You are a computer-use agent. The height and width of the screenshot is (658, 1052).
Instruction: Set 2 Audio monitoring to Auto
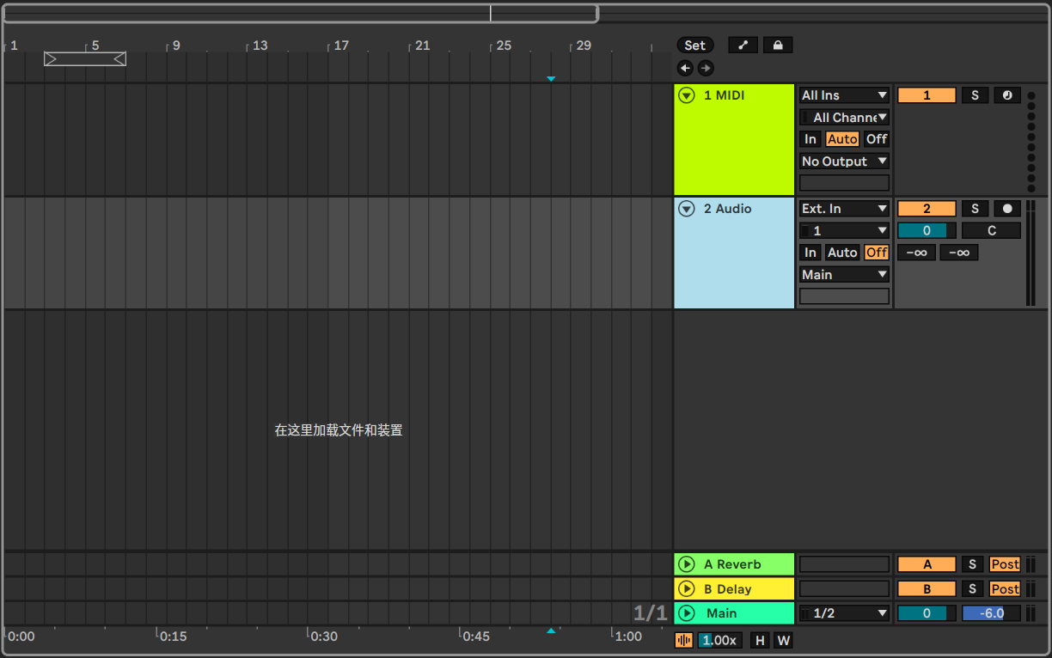(841, 253)
